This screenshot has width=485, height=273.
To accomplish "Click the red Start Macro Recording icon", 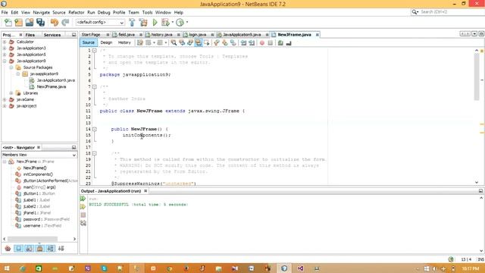I will click(x=262, y=42).
